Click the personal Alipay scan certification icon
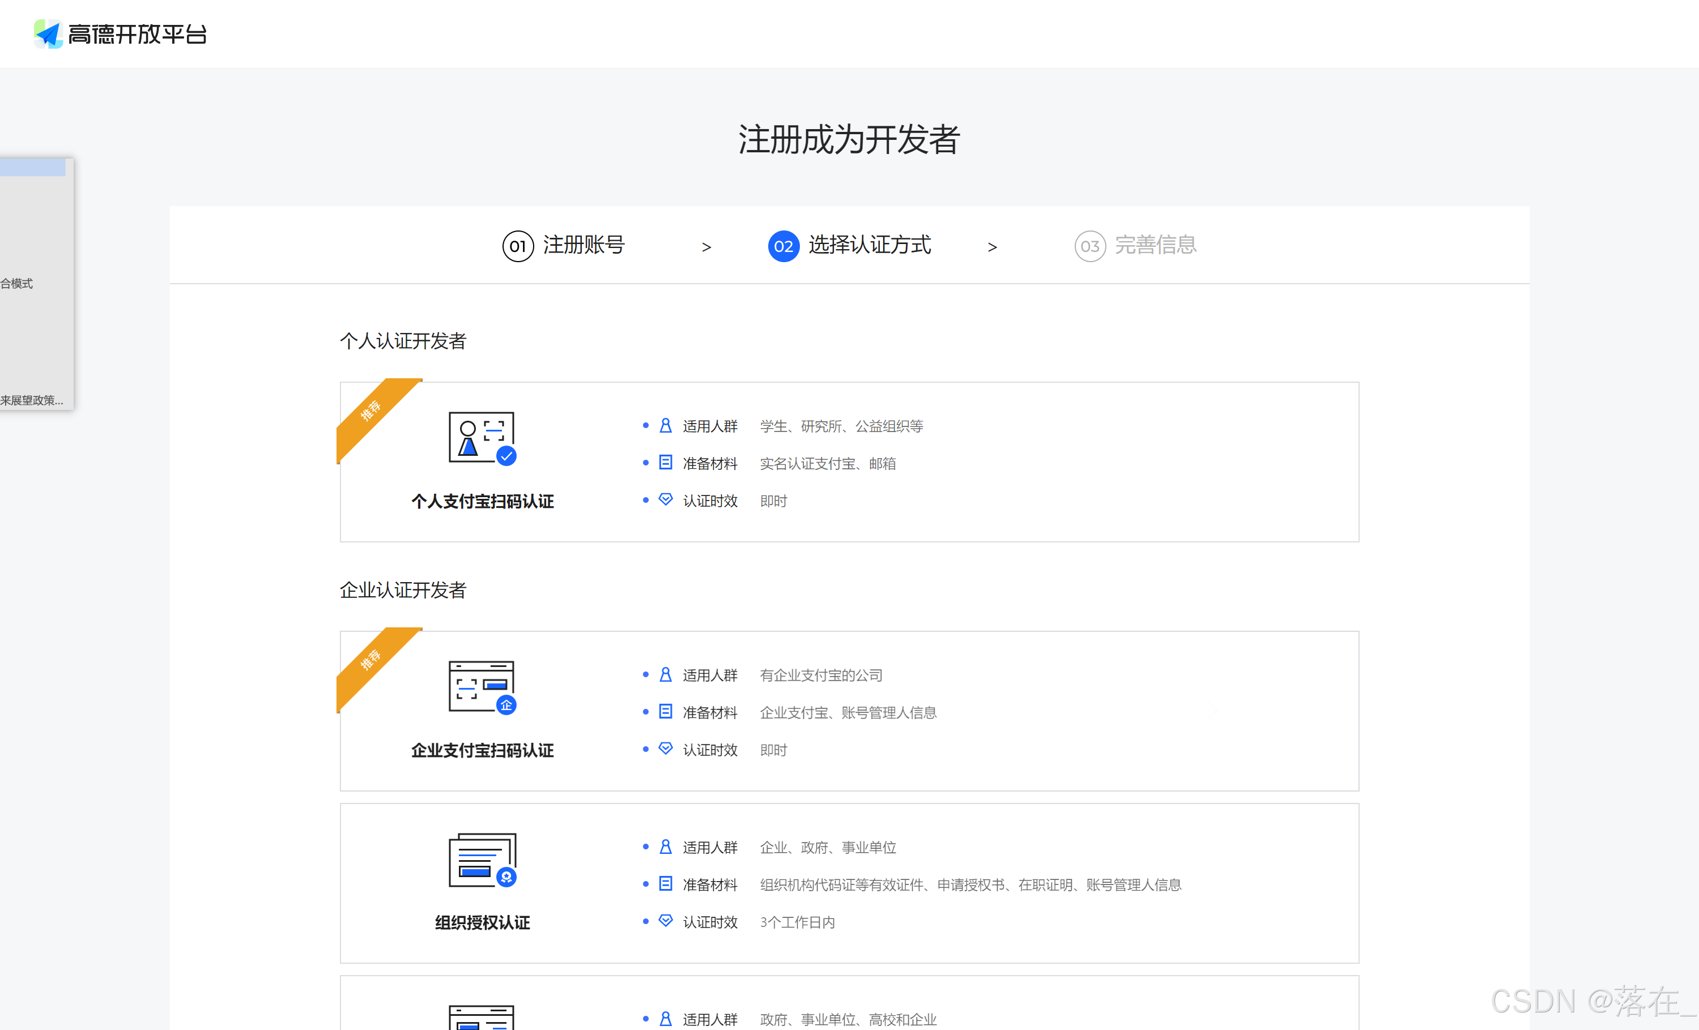1699x1030 pixels. (x=482, y=438)
